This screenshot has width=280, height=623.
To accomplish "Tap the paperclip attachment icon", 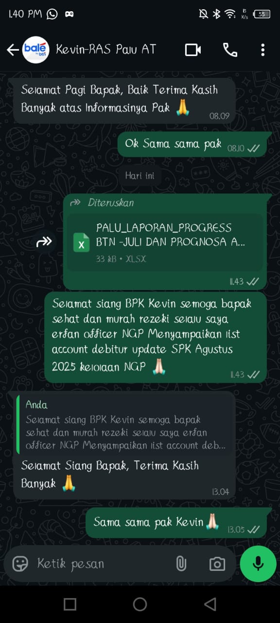I will pos(181,564).
